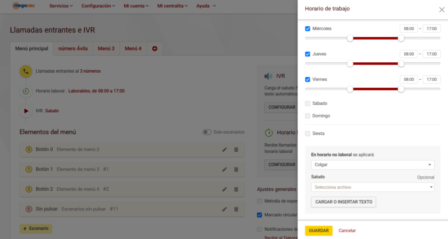
Task: Delete the Sin pulsar element via trash icon
Action: [x=236, y=209]
